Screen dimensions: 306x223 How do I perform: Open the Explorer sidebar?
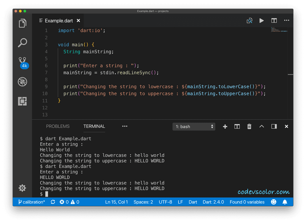[x=22, y=23]
